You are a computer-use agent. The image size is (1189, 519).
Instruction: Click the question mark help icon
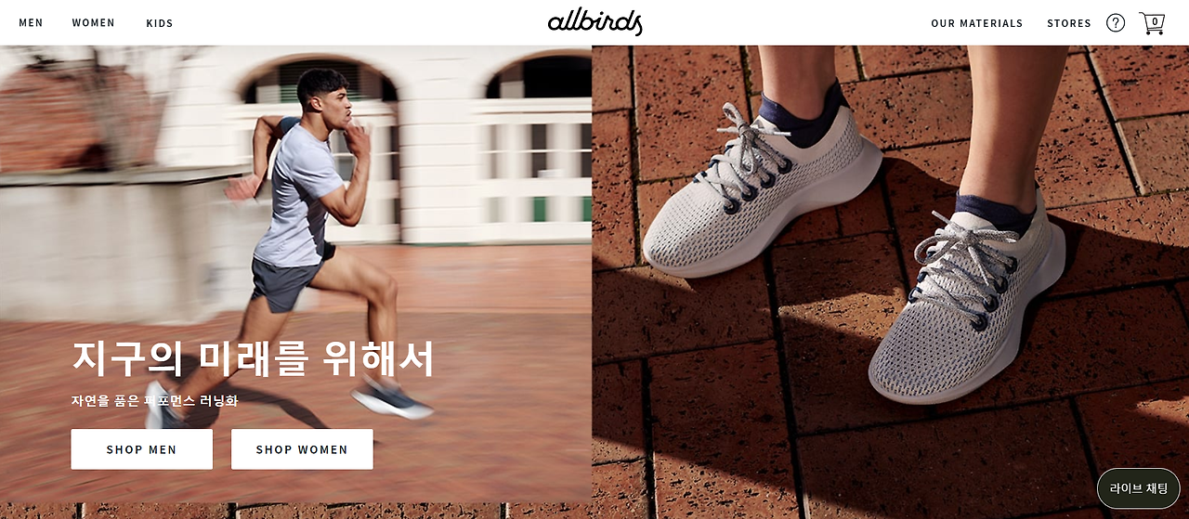(x=1116, y=23)
